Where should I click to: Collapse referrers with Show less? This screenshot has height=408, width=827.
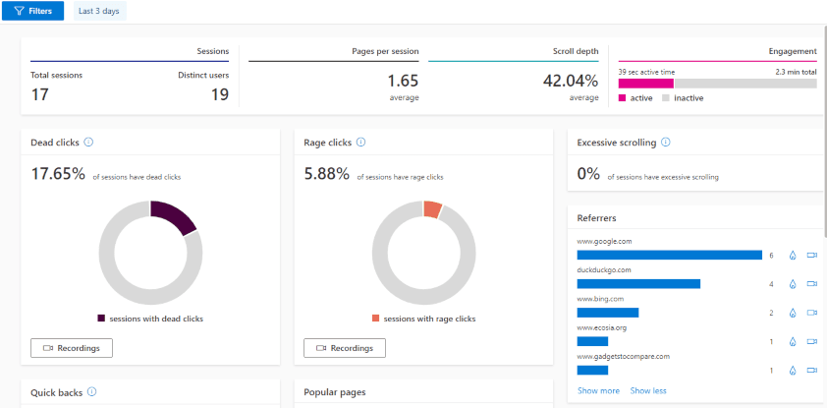(648, 390)
